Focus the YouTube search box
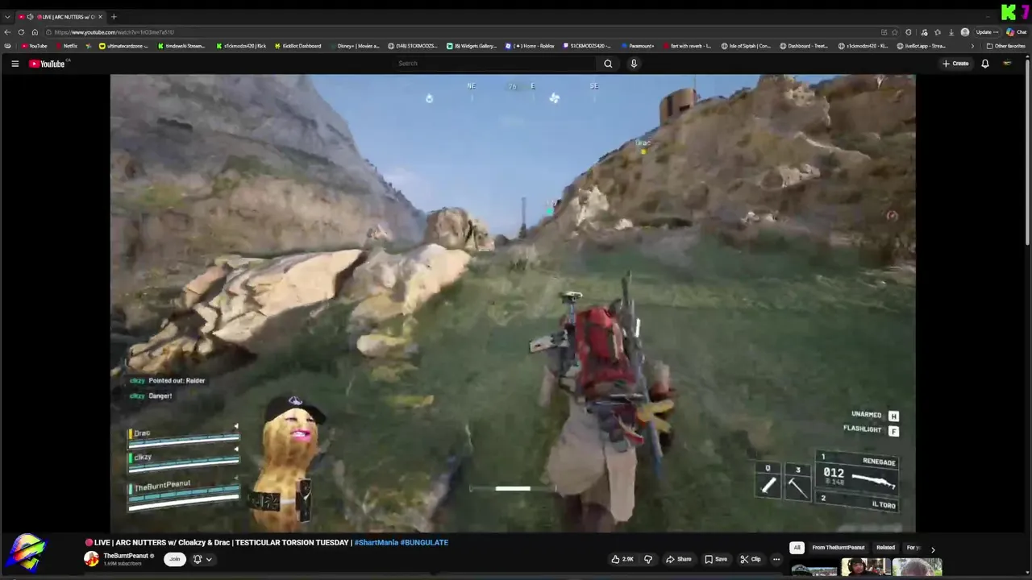Image resolution: width=1032 pixels, height=580 pixels. (x=495, y=64)
